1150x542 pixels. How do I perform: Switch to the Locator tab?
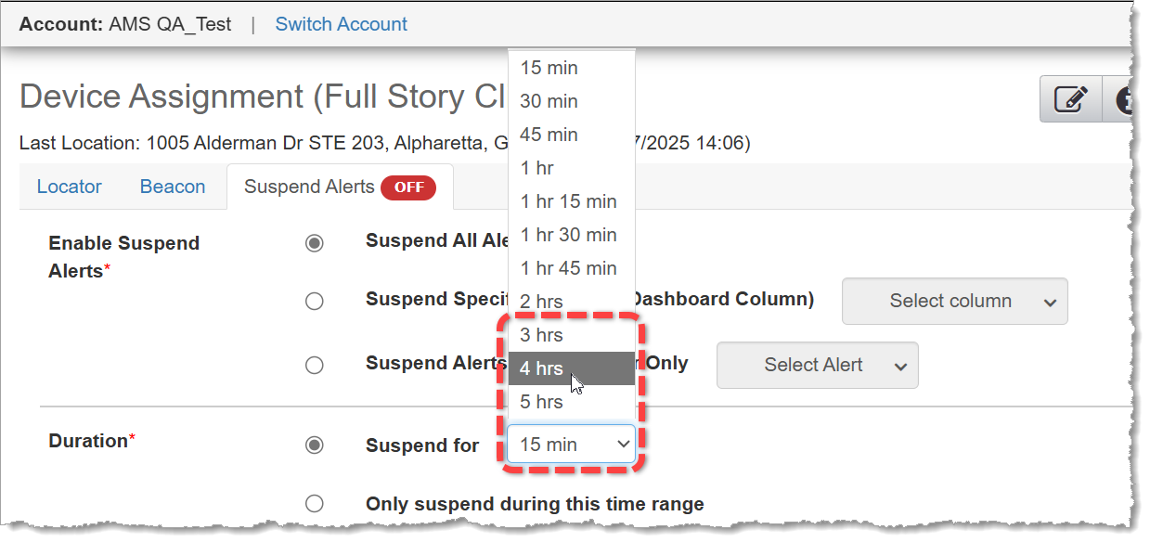click(70, 187)
